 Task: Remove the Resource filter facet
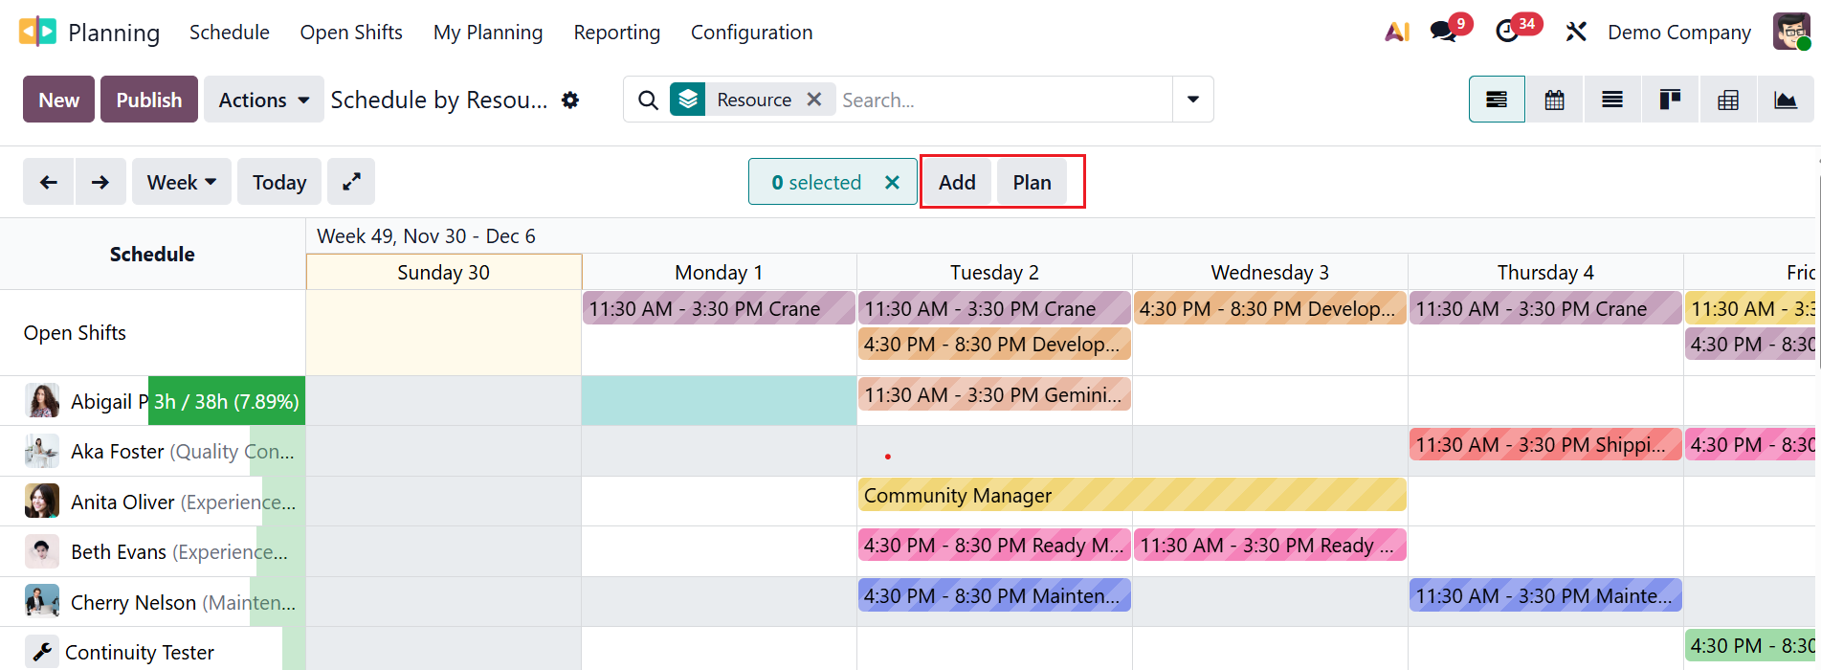[814, 100]
